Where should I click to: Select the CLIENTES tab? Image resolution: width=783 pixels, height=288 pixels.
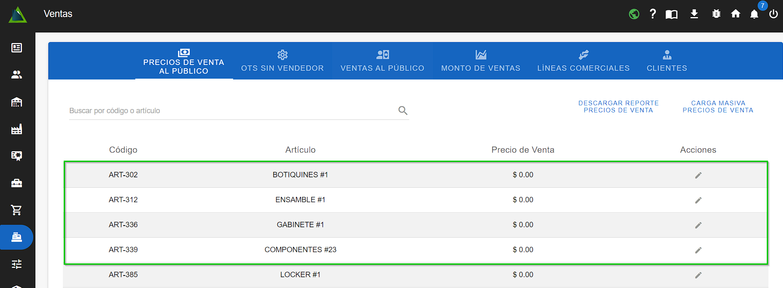click(x=666, y=61)
